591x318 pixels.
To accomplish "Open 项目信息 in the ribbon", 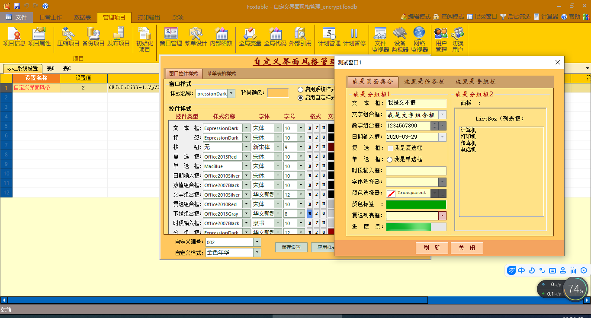I will pos(14,37).
